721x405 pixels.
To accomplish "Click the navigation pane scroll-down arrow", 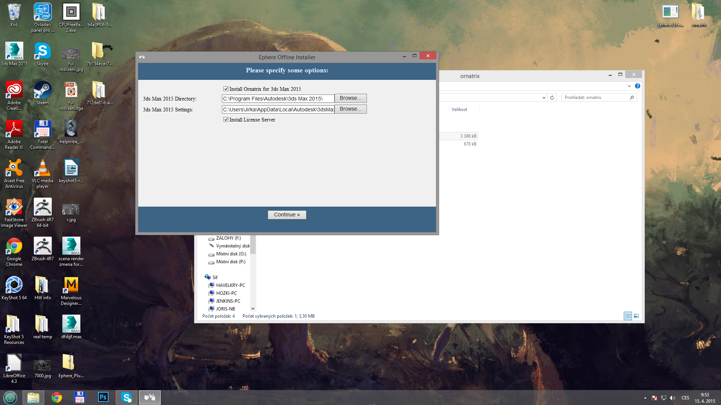I will point(253,309).
